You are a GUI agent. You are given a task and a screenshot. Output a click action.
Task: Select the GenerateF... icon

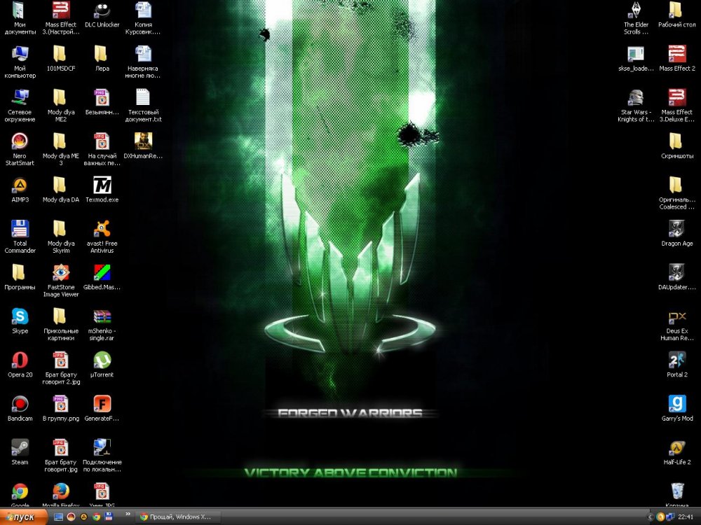coord(102,408)
